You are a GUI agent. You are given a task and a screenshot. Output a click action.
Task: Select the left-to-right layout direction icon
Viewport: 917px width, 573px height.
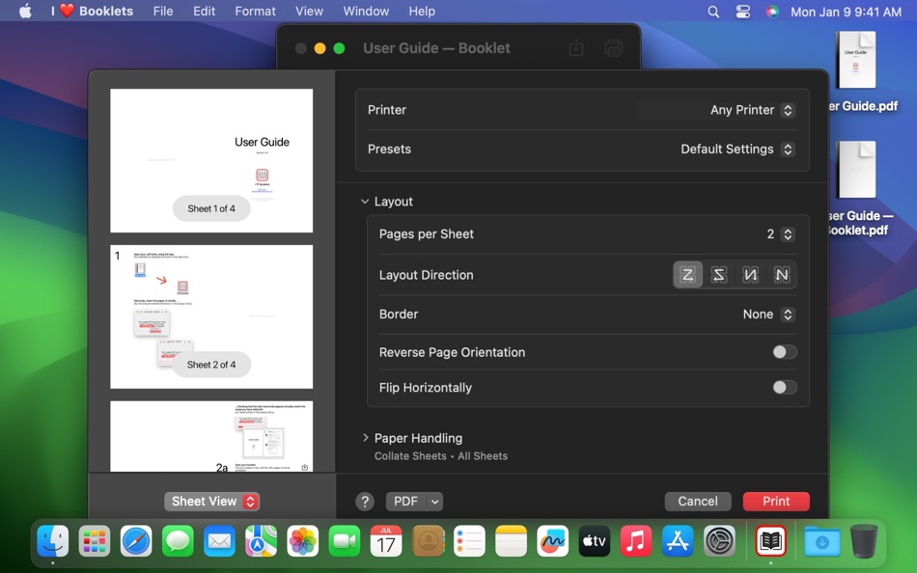click(x=687, y=274)
